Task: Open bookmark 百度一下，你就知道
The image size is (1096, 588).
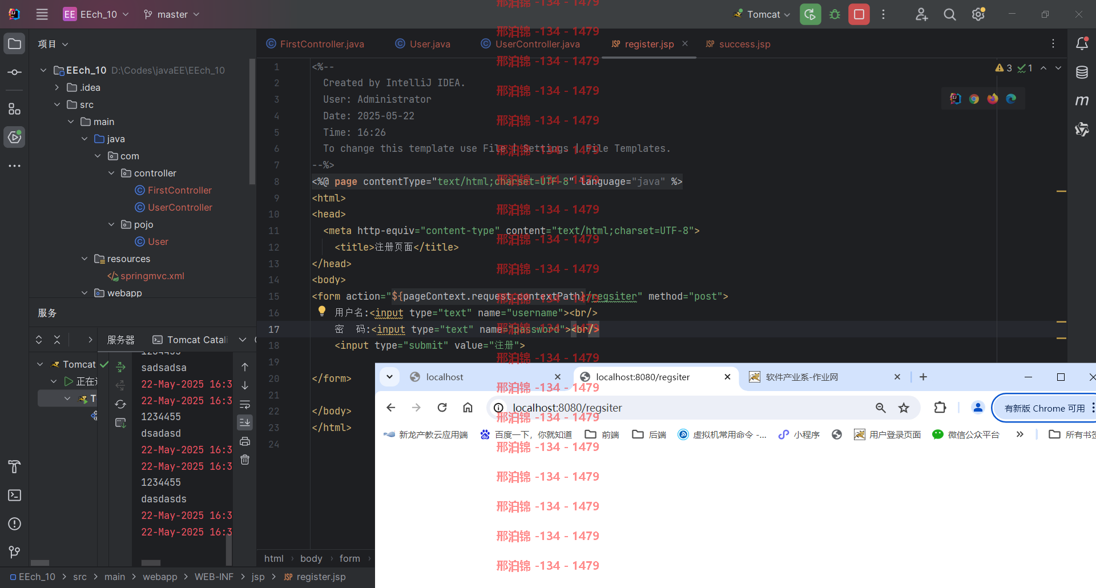Action: (526, 434)
